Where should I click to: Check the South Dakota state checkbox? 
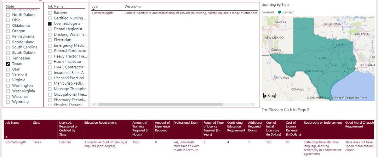pyautogui.click(x=8, y=53)
